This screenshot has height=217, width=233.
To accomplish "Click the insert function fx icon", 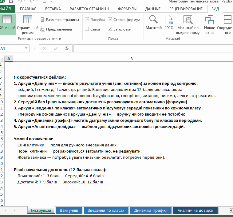I will click(67, 48).
